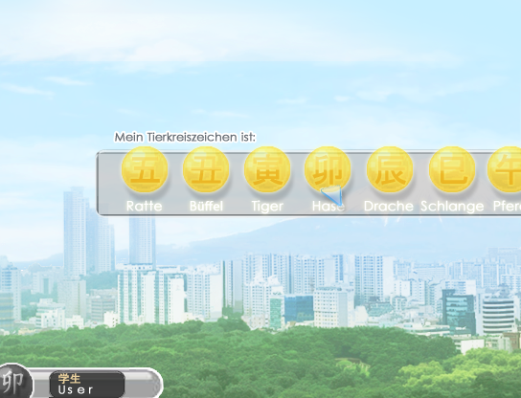Click the cut-off Pferd label
Screen dimensions: 521x398
507,206
